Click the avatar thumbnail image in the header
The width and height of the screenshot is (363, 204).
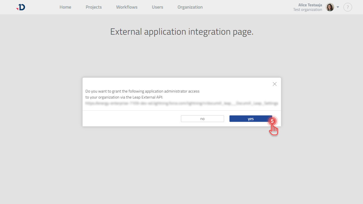click(330, 7)
